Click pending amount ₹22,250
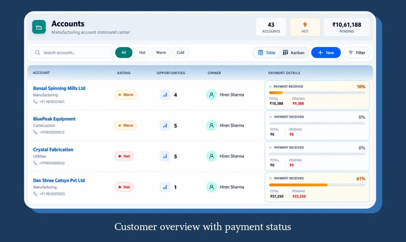Screen dimensions: 406x242 299,196
